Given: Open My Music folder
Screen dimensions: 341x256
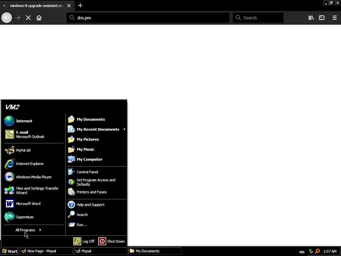Looking at the screenshot, I should click(x=97, y=149).
